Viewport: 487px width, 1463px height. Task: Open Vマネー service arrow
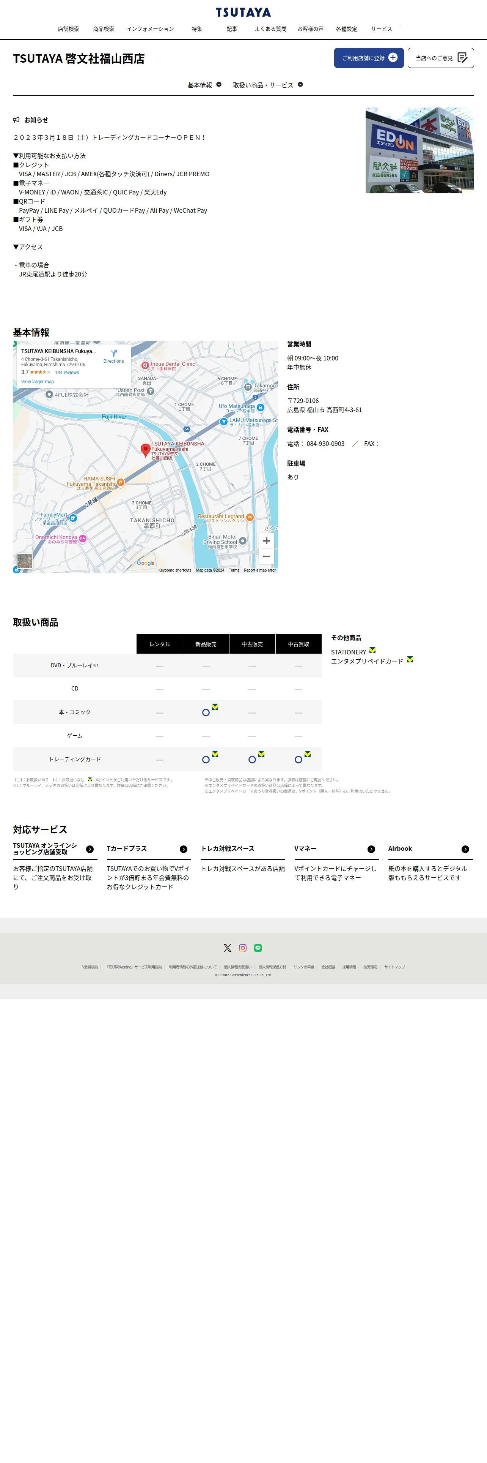[x=371, y=849]
